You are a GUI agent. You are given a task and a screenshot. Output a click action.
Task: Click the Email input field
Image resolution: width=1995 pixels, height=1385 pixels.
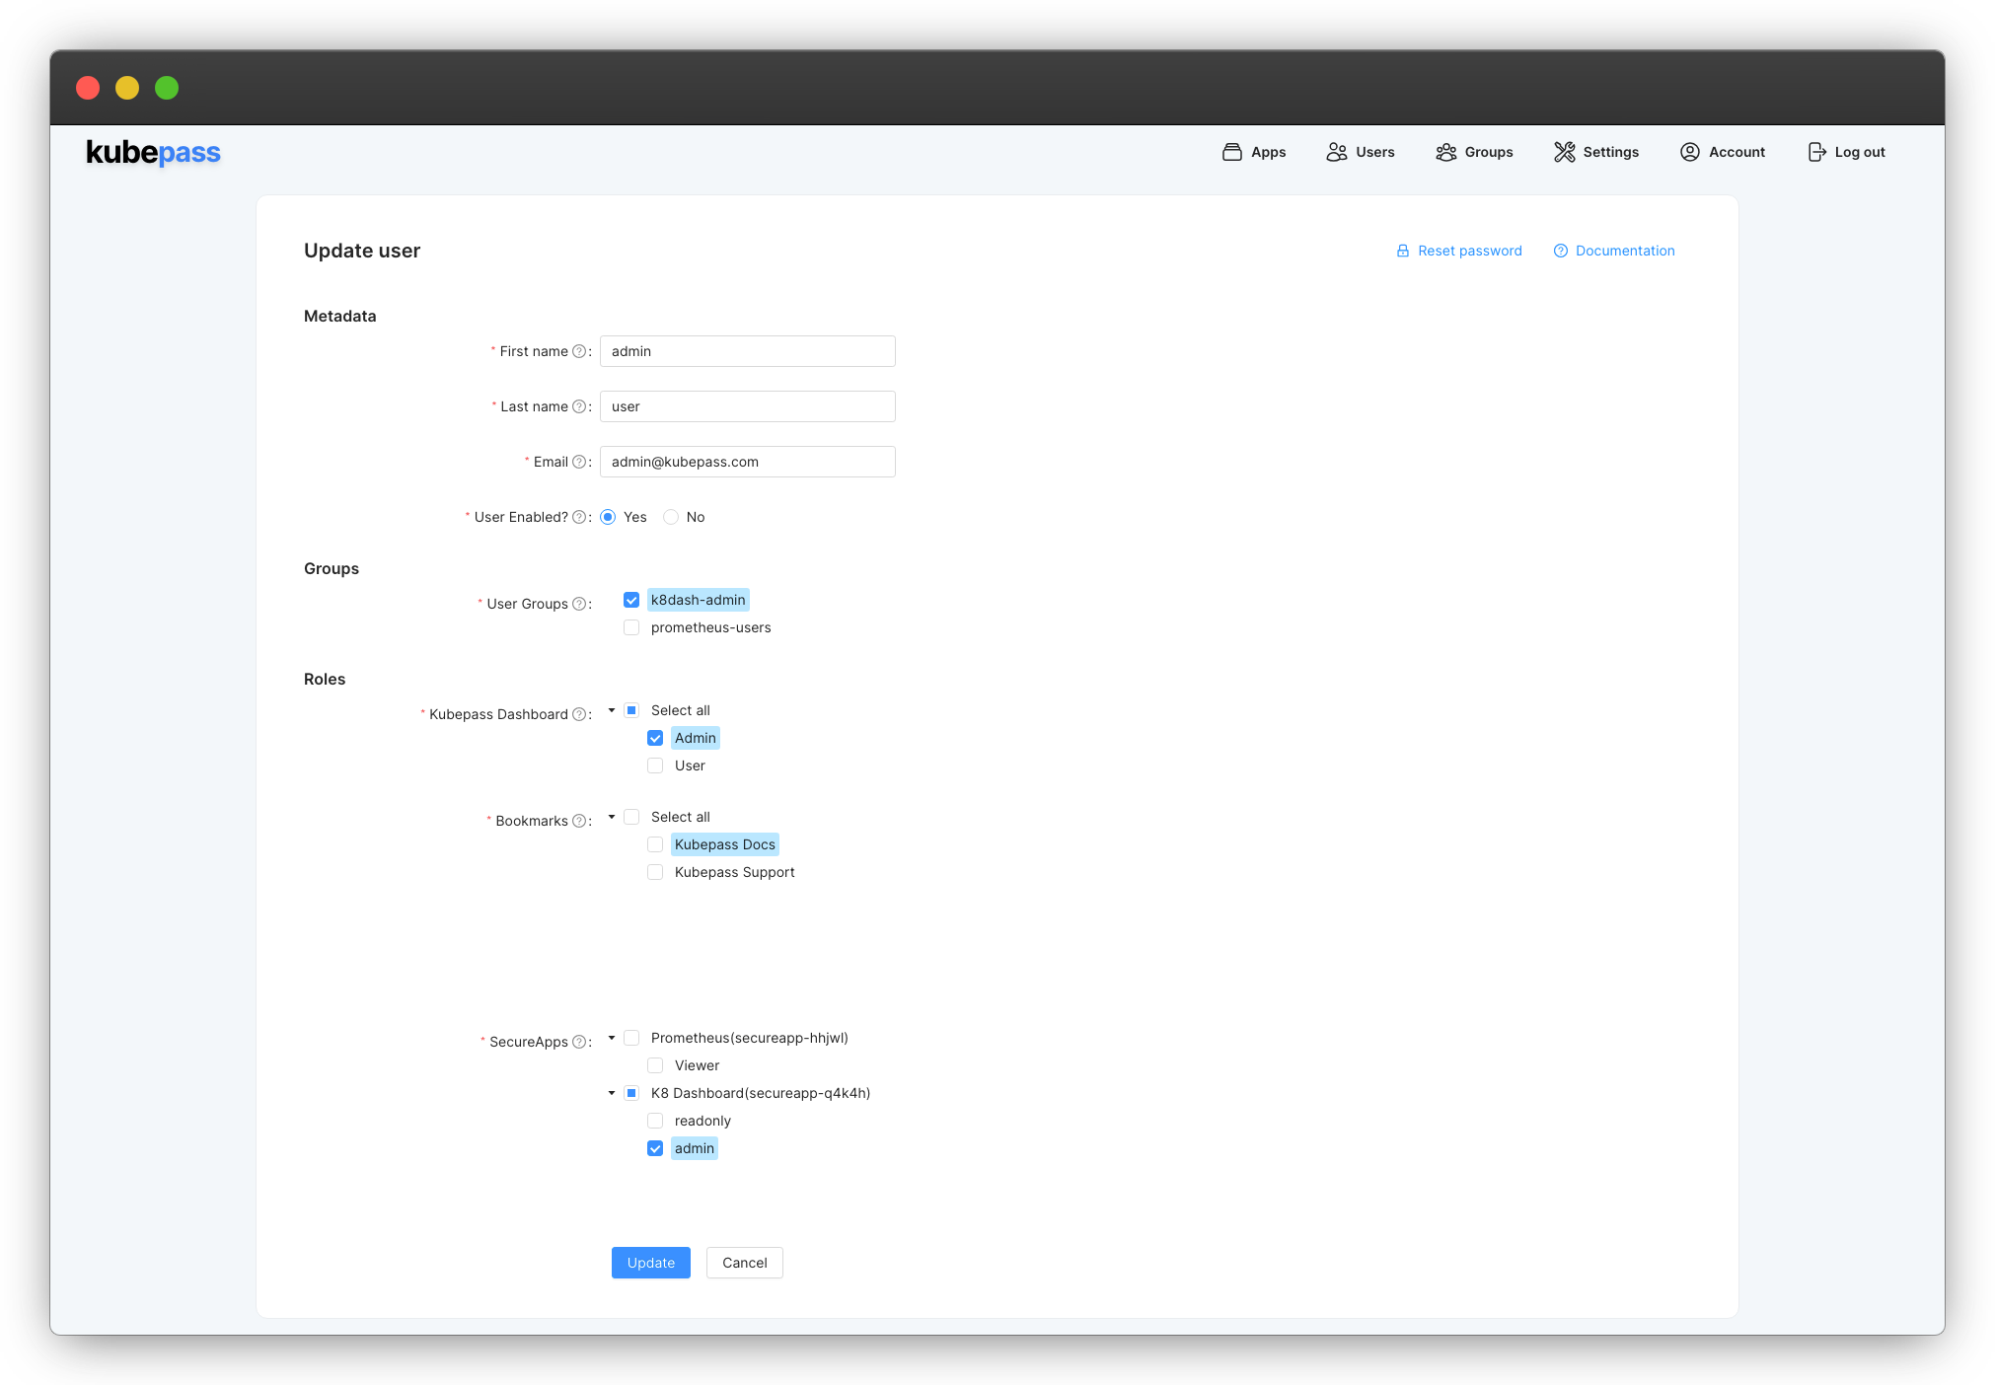746,463
